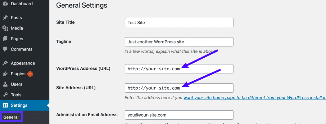Select the Administration Email Address field
Viewport: 326px width, 124px height.
click(x=179, y=115)
